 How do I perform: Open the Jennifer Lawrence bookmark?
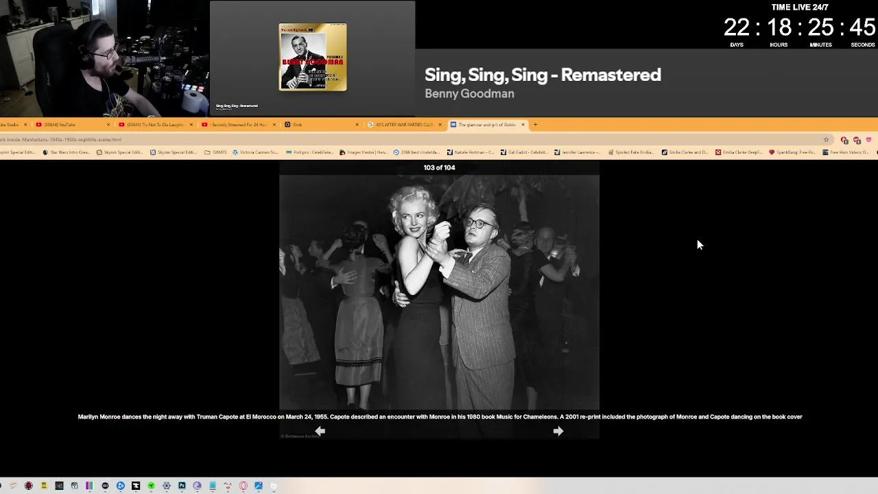(577, 152)
